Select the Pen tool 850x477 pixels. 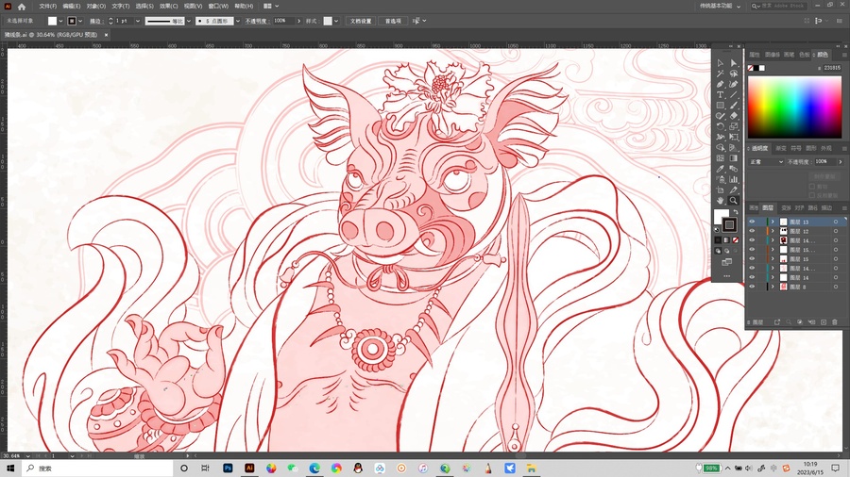point(720,84)
